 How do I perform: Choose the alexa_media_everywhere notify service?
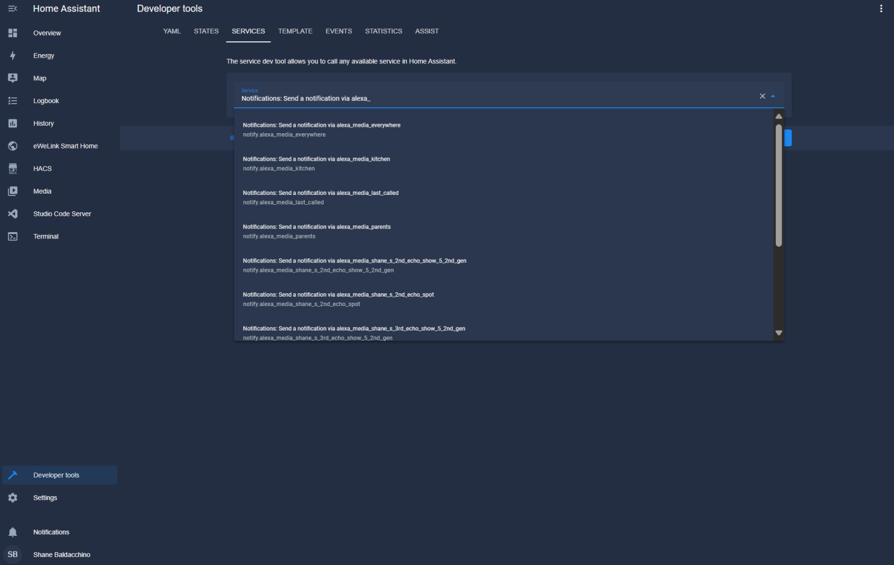point(503,130)
